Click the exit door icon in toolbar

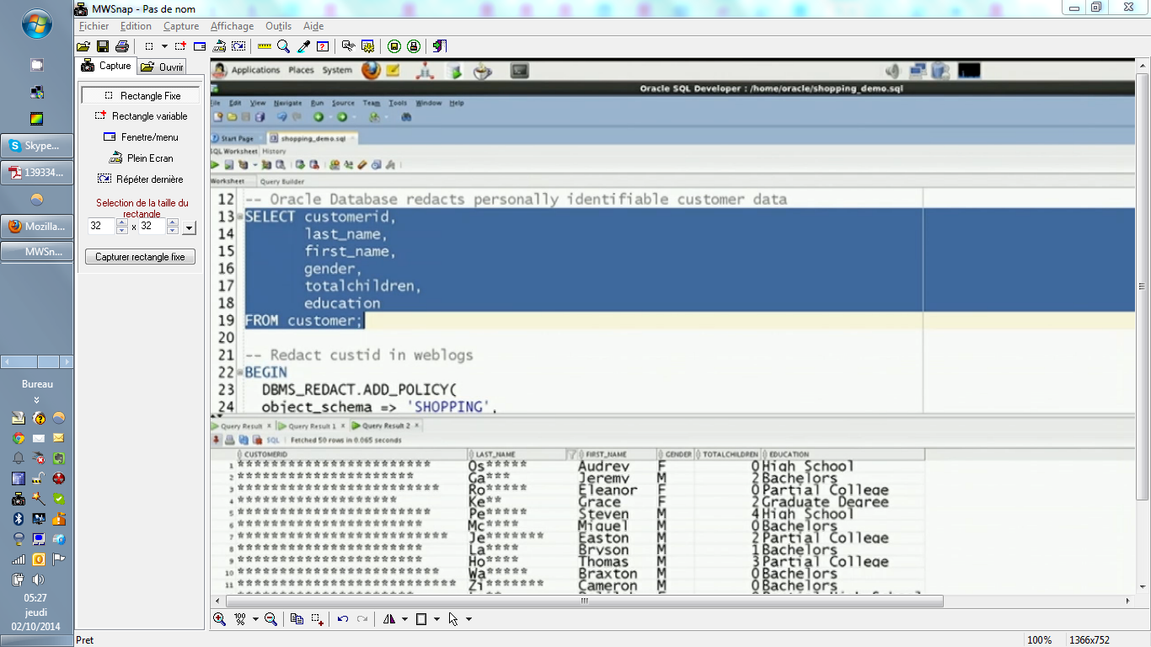tap(440, 46)
